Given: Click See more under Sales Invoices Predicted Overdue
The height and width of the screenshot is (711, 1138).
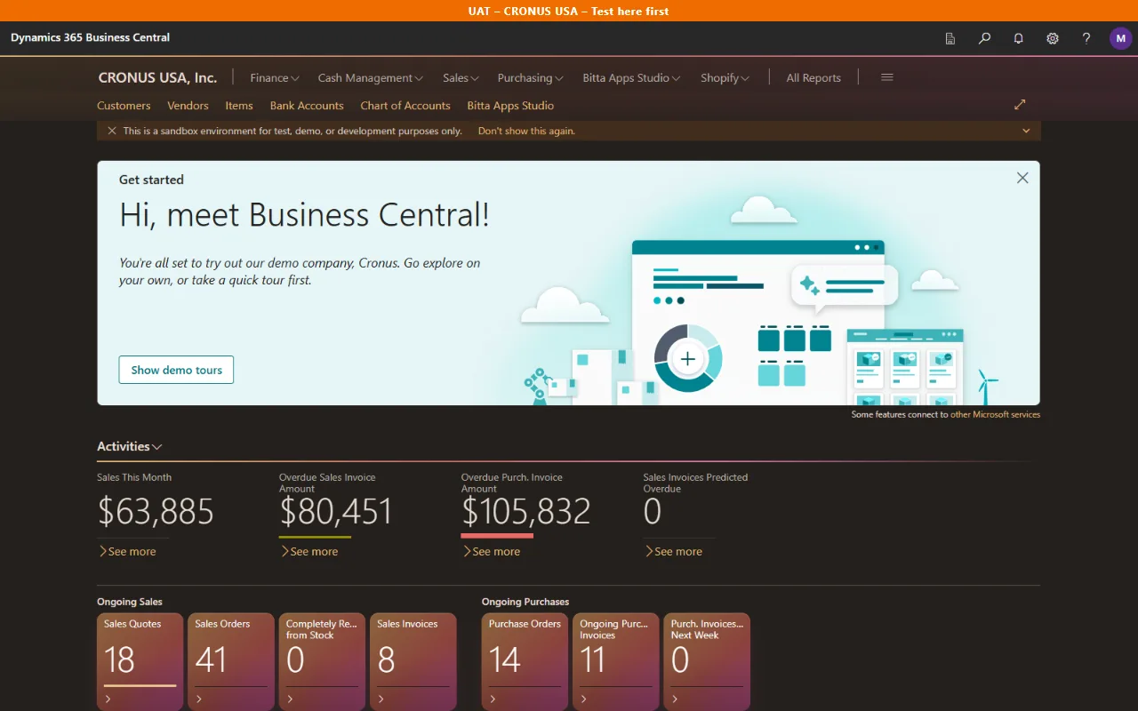Looking at the screenshot, I should pos(674,551).
